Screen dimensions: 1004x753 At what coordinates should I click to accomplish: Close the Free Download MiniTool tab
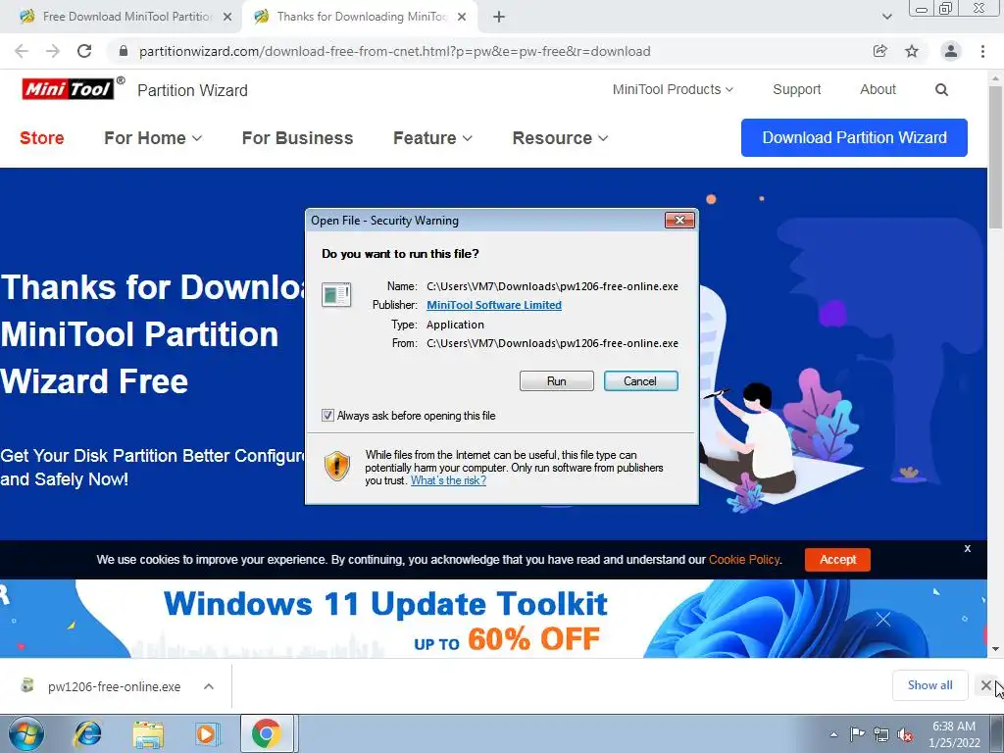pyautogui.click(x=227, y=18)
